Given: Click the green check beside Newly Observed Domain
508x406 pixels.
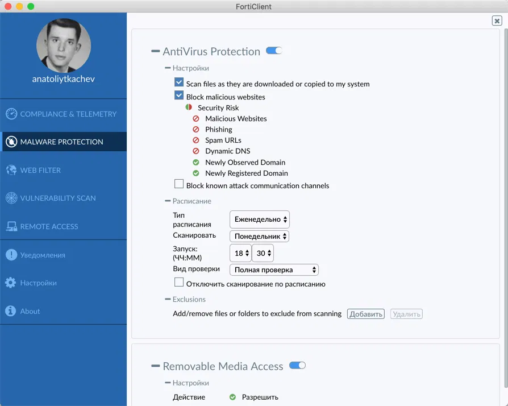Looking at the screenshot, I should (x=195, y=162).
